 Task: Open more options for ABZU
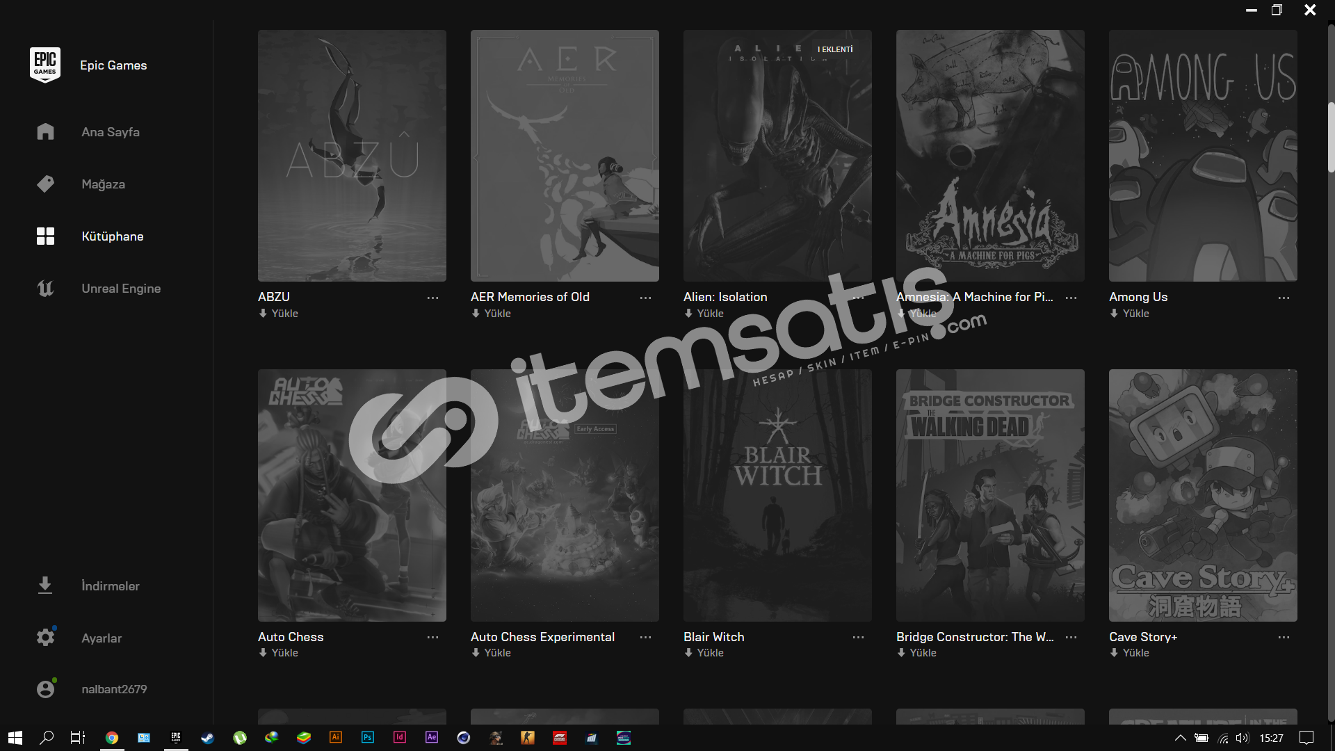[x=432, y=298]
